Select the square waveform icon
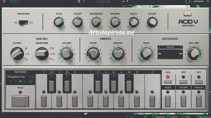 click(x=31, y=22)
